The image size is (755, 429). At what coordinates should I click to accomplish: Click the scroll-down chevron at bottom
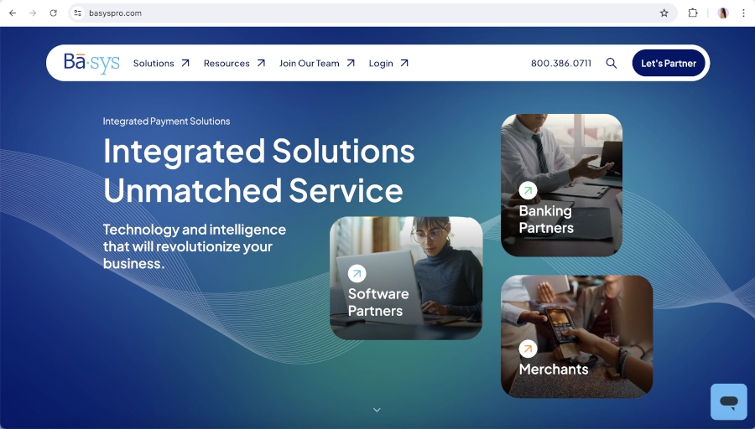(x=377, y=410)
